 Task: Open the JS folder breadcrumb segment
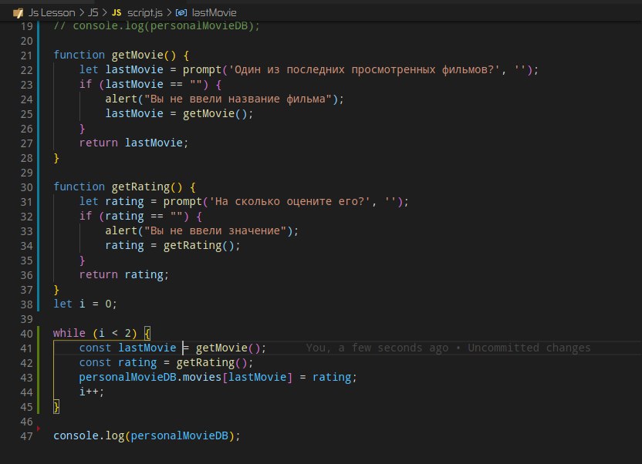(x=93, y=12)
